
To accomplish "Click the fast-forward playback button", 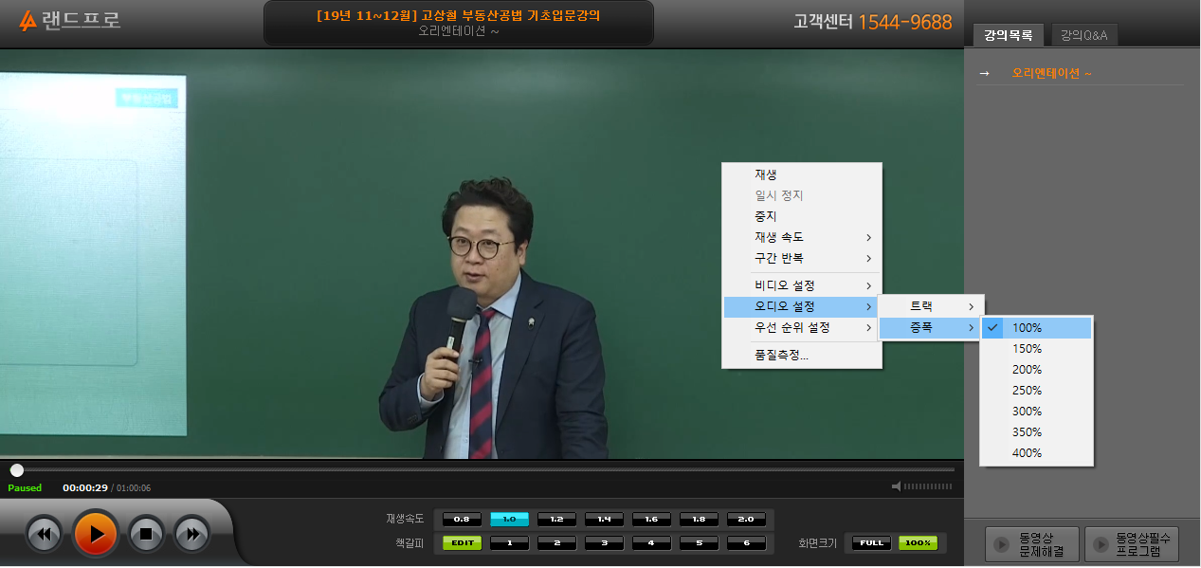I will click(x=191, y=534).
